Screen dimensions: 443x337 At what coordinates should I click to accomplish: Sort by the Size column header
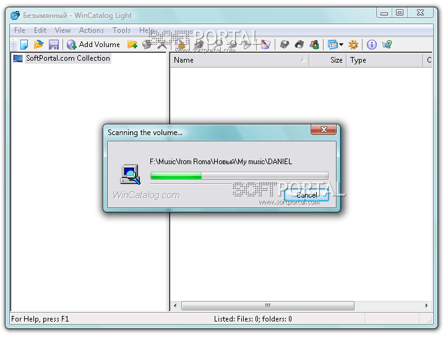328,60
